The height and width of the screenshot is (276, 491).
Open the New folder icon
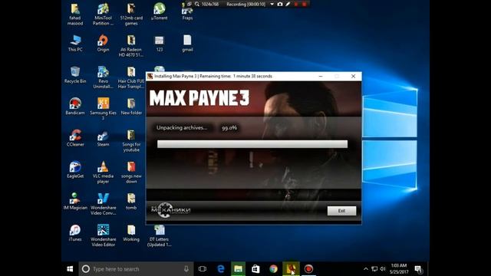[x=131, y=107]
